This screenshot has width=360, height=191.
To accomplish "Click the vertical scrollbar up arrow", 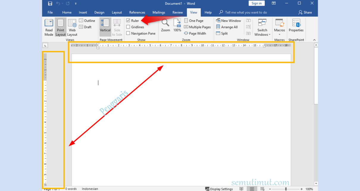I will click(x=316, y=45).
